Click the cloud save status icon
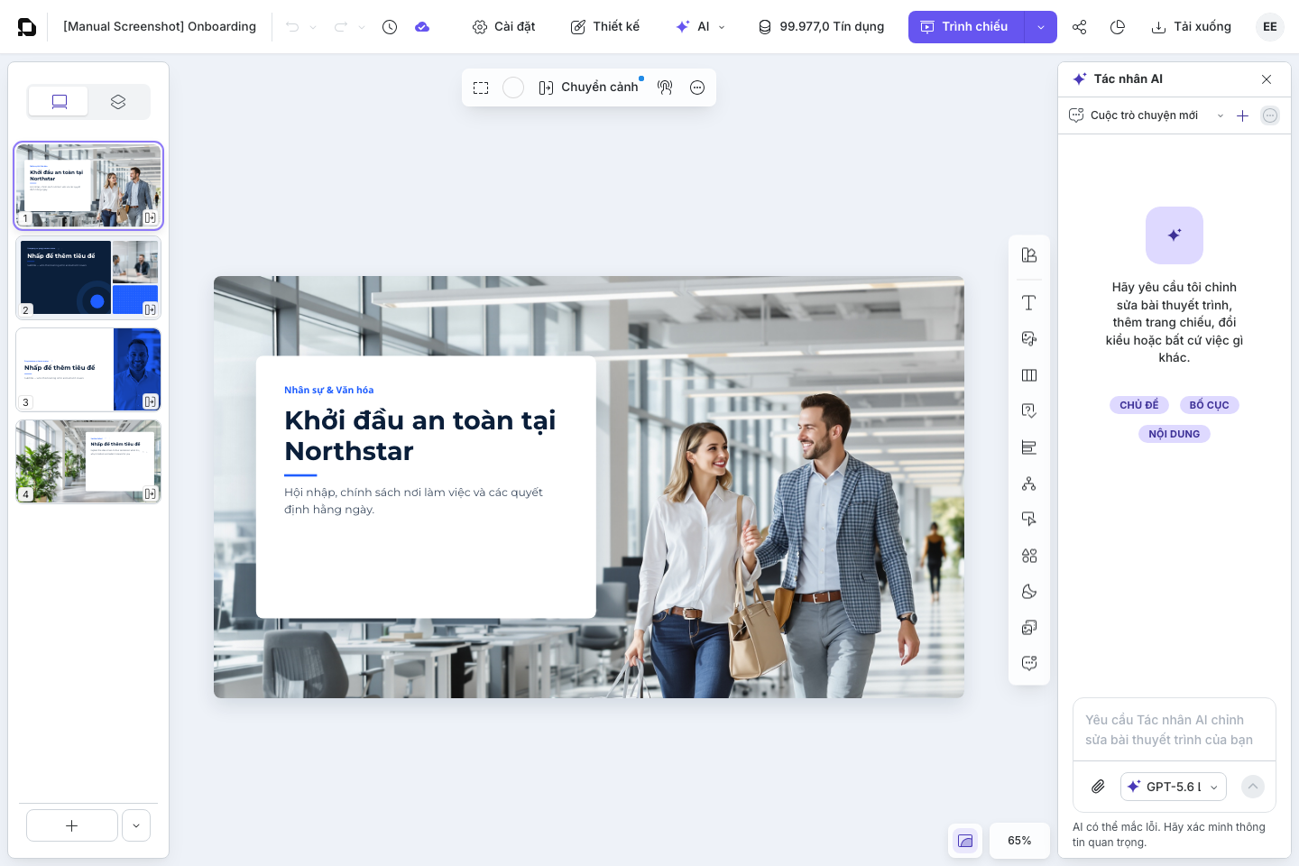 (x=422, y=27)
